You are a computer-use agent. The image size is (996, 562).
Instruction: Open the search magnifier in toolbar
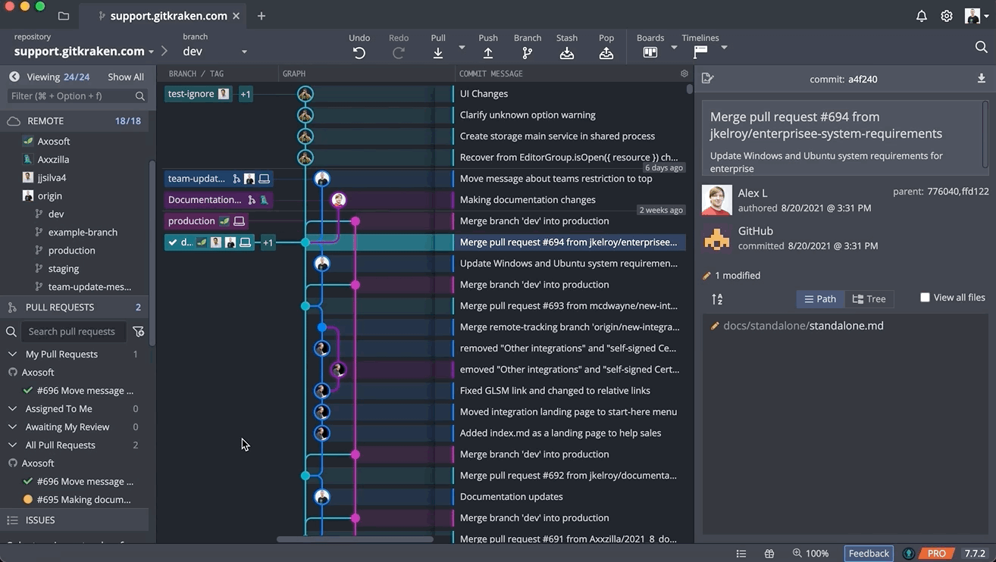click(981, 48)
